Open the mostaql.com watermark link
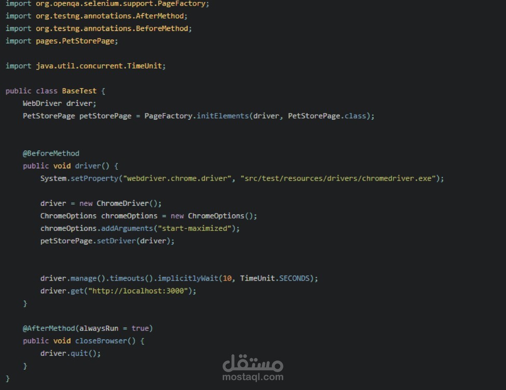The height and width of the screenshot is (390, 506). (x=253, y=372)
